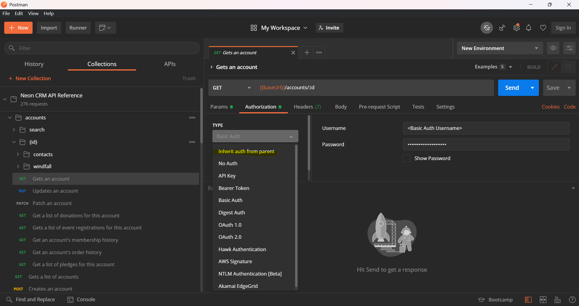Open the Headers tab
The width and height of the screenshot is (579, 306).
[x=307, y=107]
